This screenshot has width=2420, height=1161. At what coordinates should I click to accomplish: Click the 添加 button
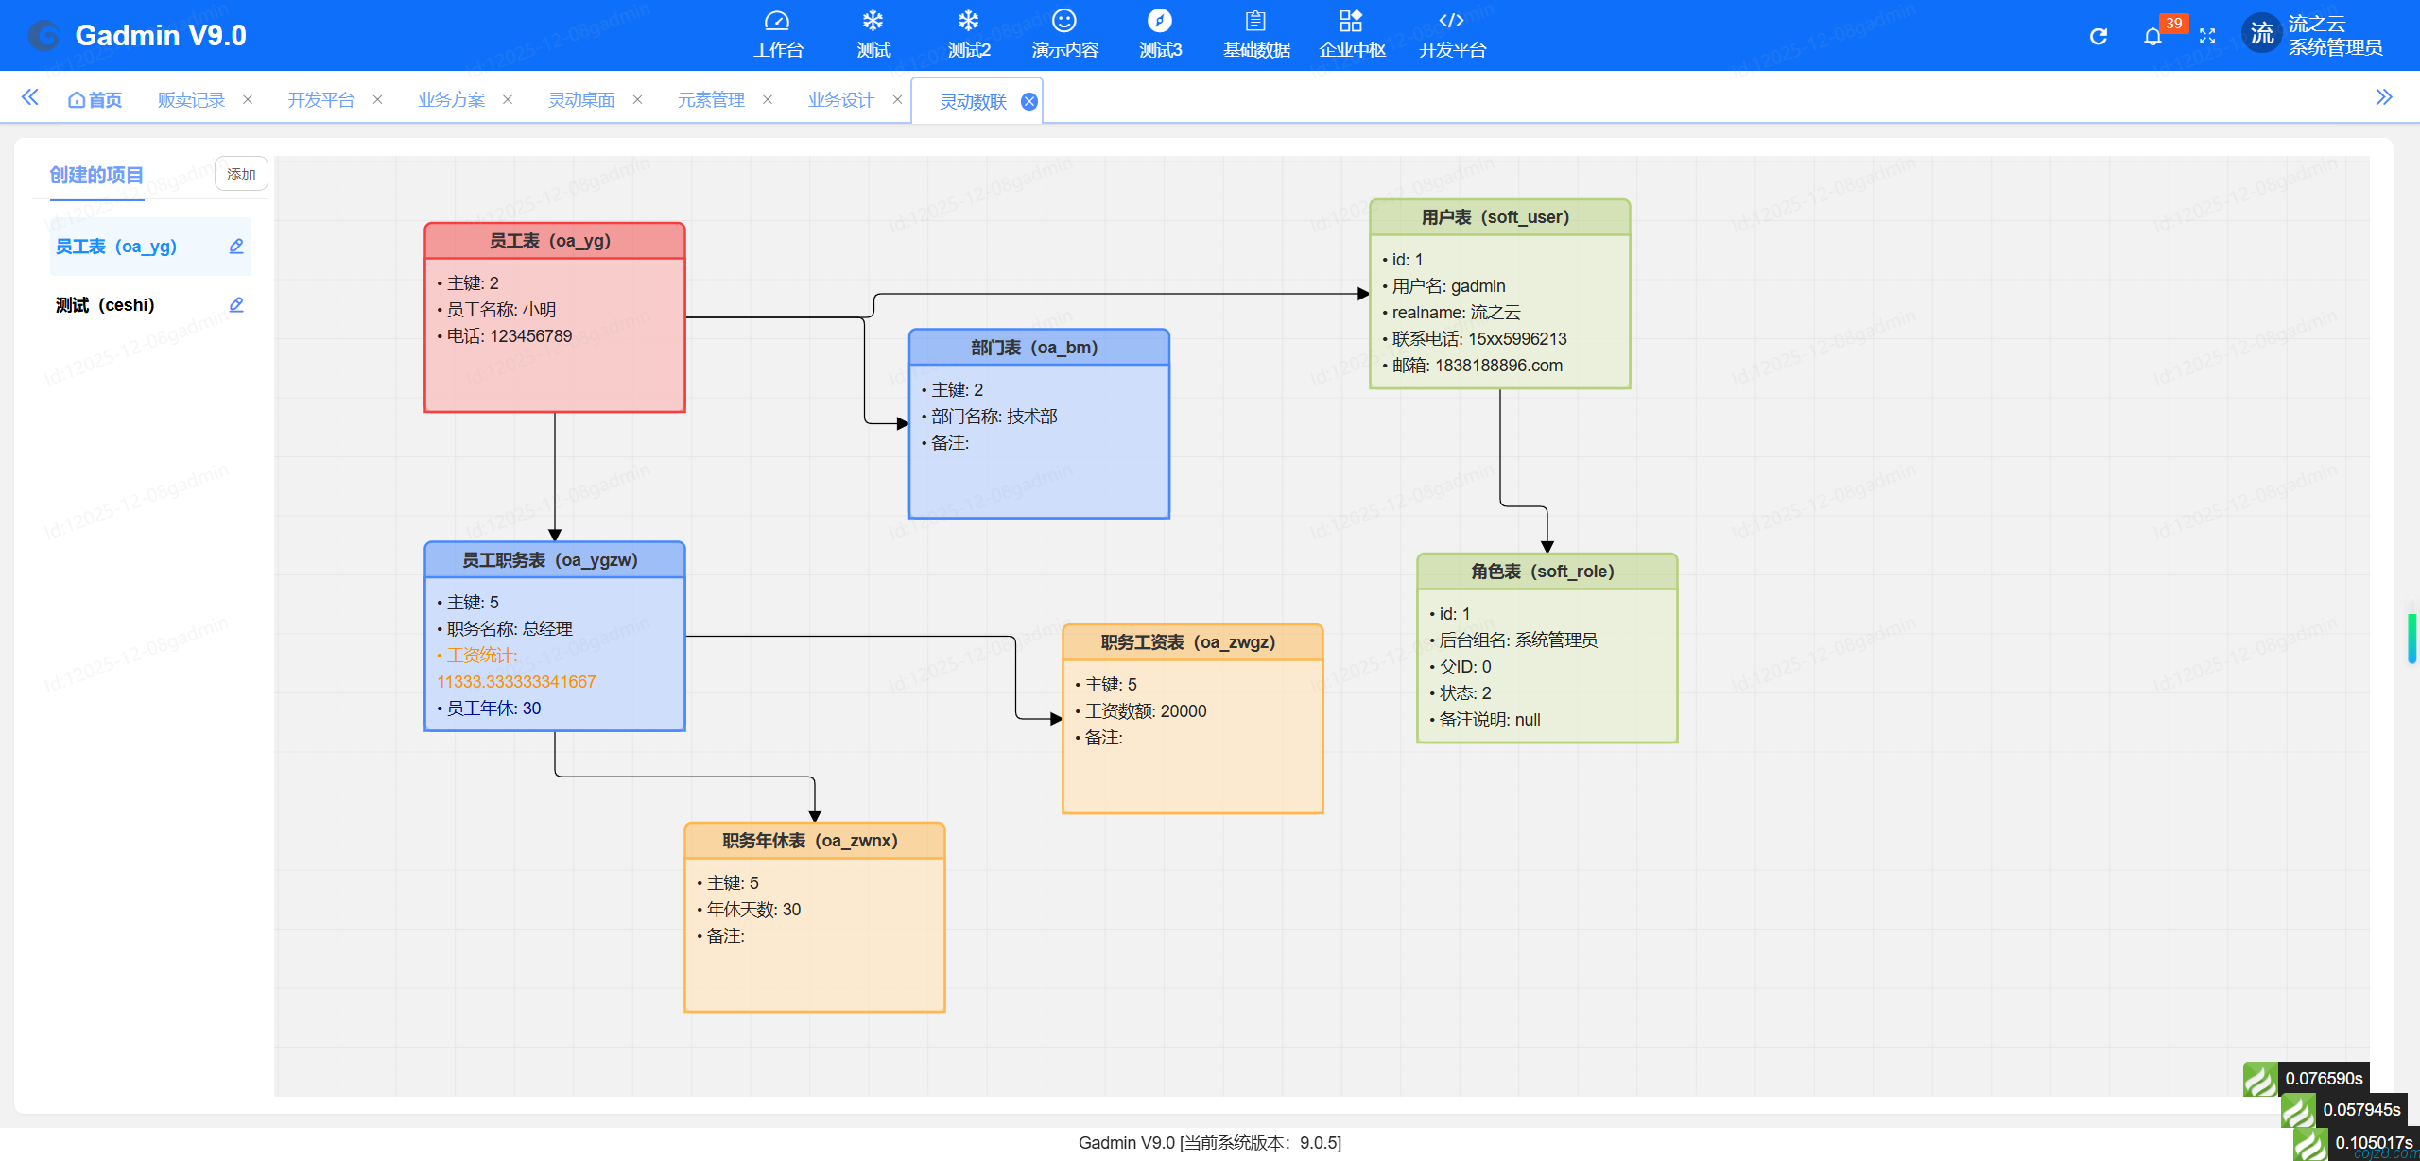point(241,175)
